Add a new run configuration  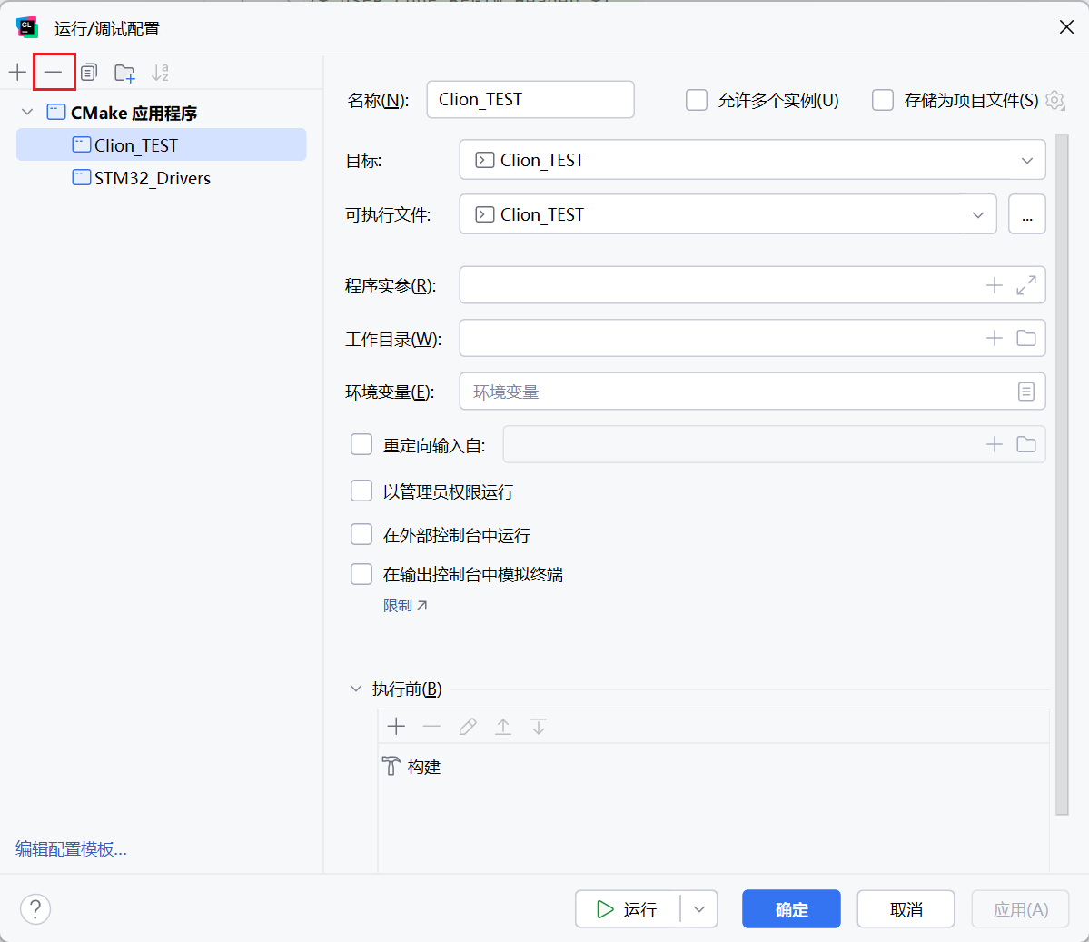click(x=17, y=73)
